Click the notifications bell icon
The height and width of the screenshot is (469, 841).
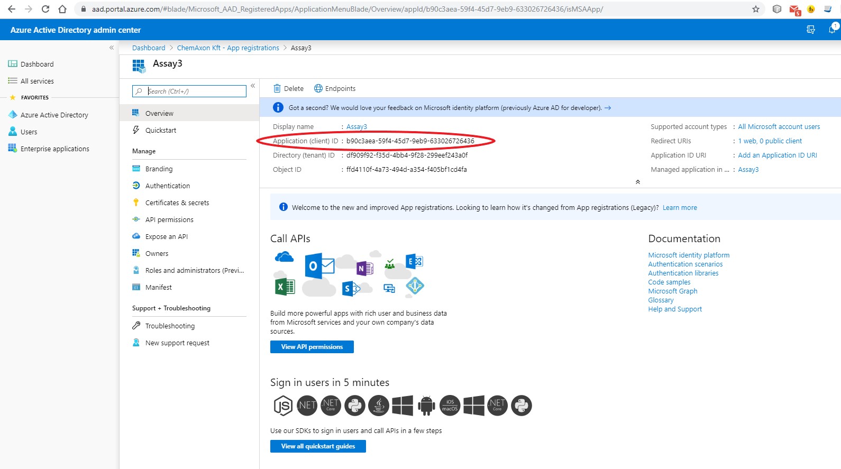(832, 30)
